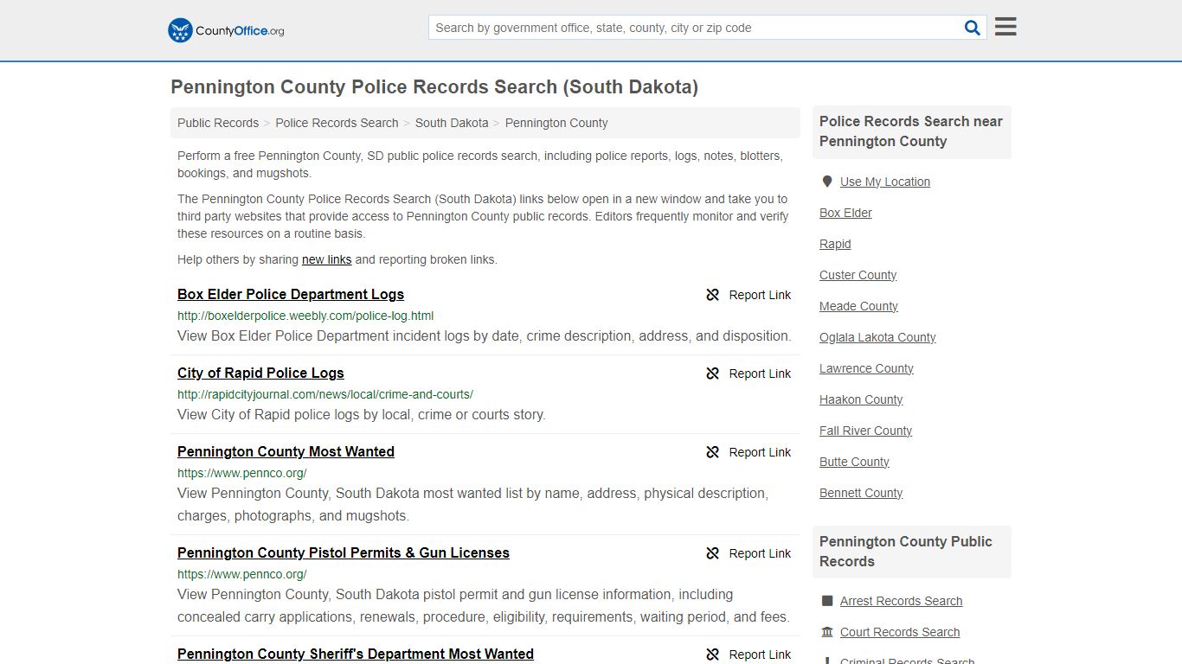Open Court Records Search link
Screen dimensions: 1182x664
[900, 632]
